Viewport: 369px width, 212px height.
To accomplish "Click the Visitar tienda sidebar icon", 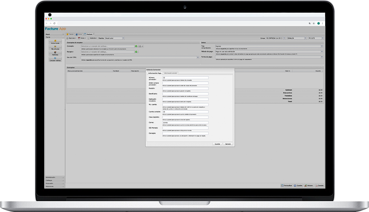I will 55,42.
